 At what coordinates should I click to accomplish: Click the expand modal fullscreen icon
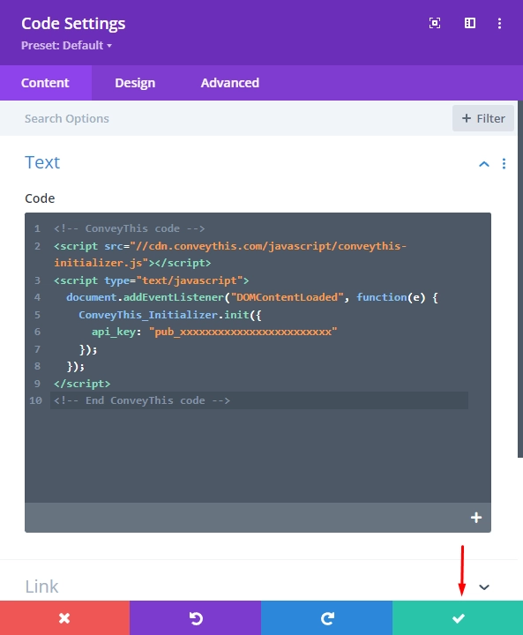click(x=435, y=23)
